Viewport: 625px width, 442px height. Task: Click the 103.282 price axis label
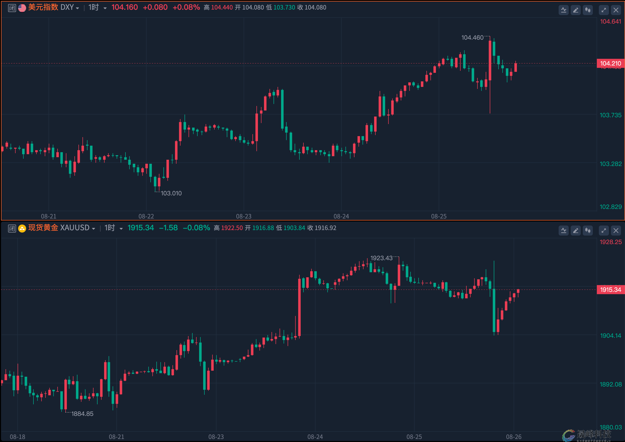click(611, 164)
